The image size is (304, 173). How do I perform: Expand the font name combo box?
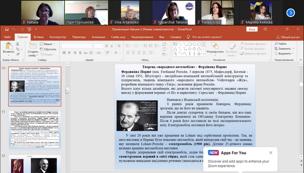click(93, 45)
